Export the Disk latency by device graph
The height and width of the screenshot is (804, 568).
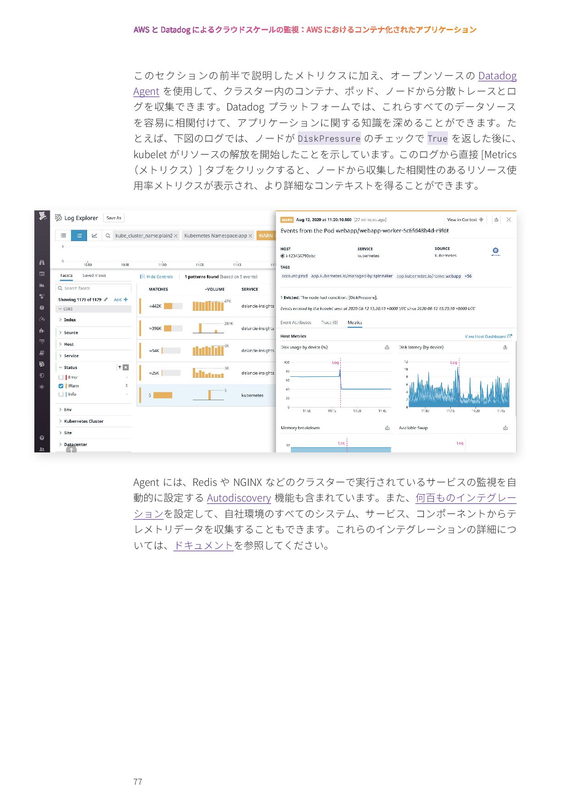[x=505, y=347]
